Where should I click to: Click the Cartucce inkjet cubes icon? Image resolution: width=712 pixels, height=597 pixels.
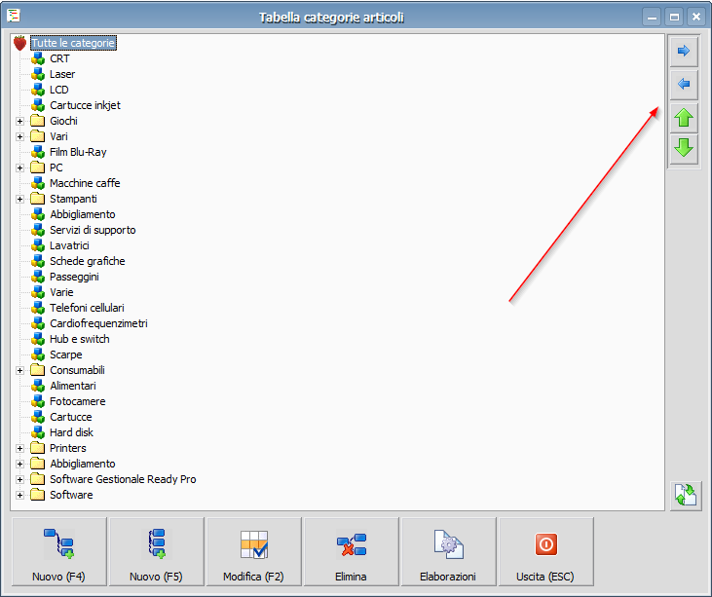pos(38,105)
